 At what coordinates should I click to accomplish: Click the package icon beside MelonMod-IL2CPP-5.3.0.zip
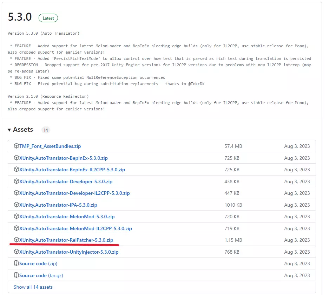(x=17, y=228)
